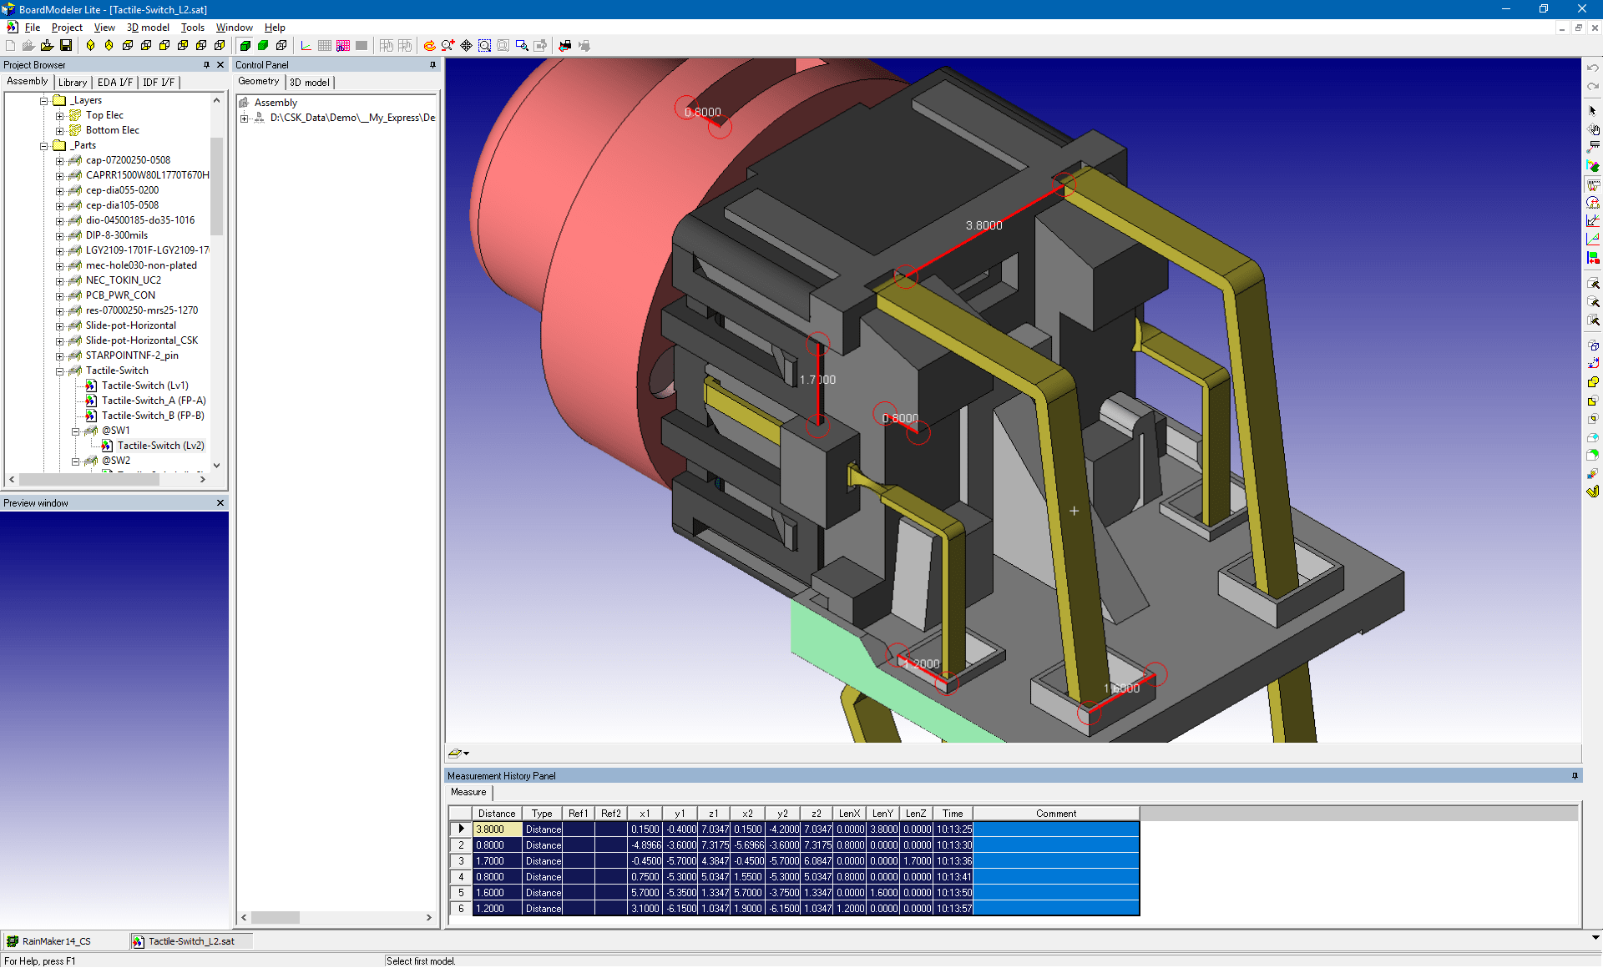Toggle the pink grid display icon

click(343, 46)
